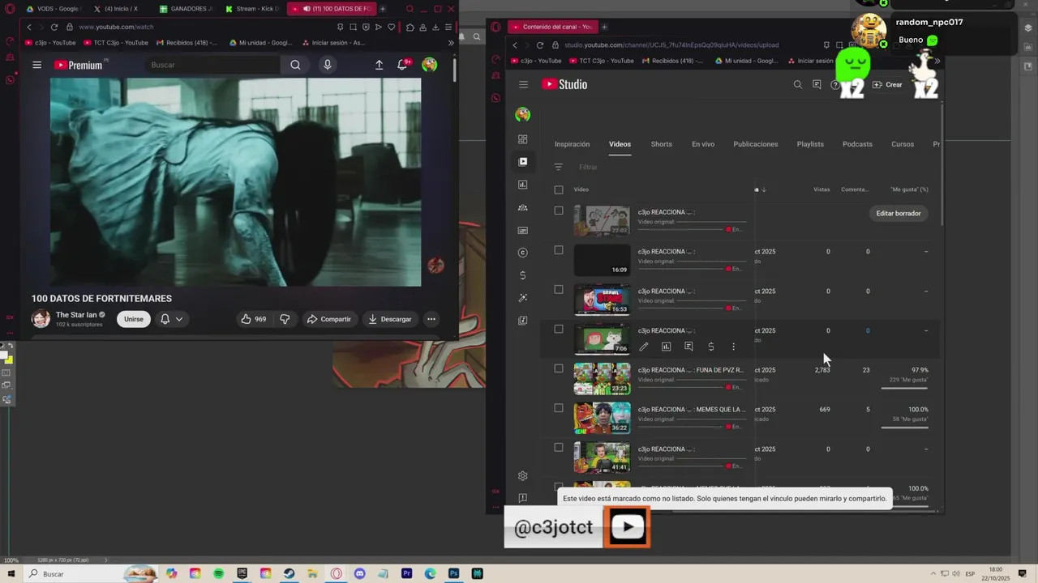Screen dimensions: 1038x583
Task: Like the 100 DATOS DE FORTNITEMARES video
Action: (254, 319)
